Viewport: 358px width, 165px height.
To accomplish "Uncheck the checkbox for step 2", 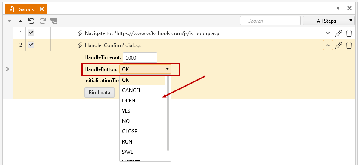I will [x=31, y=45].
